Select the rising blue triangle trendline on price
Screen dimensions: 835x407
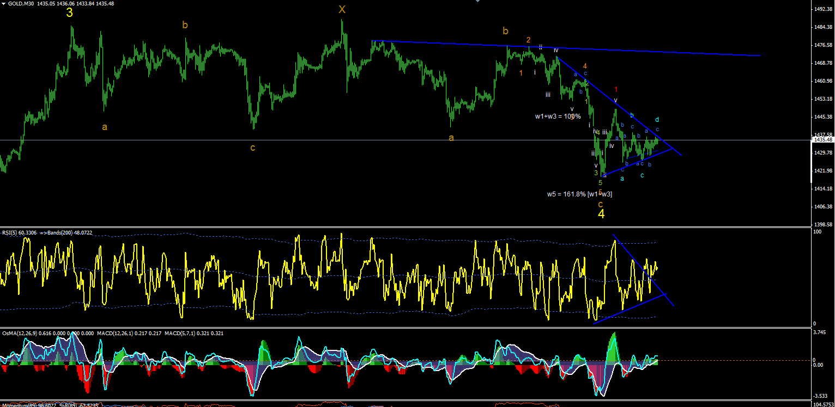(x=638, y=161)
